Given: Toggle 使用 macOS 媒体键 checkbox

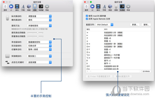Looking at the screenshot, I should pos(87,16).
